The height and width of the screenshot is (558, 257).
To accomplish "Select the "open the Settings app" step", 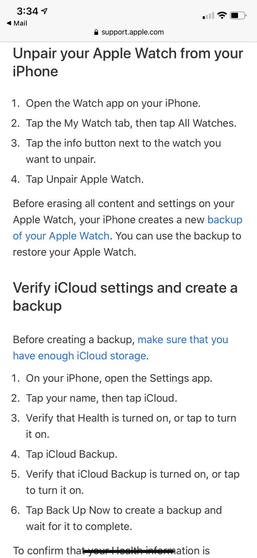I will pyautogui.click(x=119, y=378).
